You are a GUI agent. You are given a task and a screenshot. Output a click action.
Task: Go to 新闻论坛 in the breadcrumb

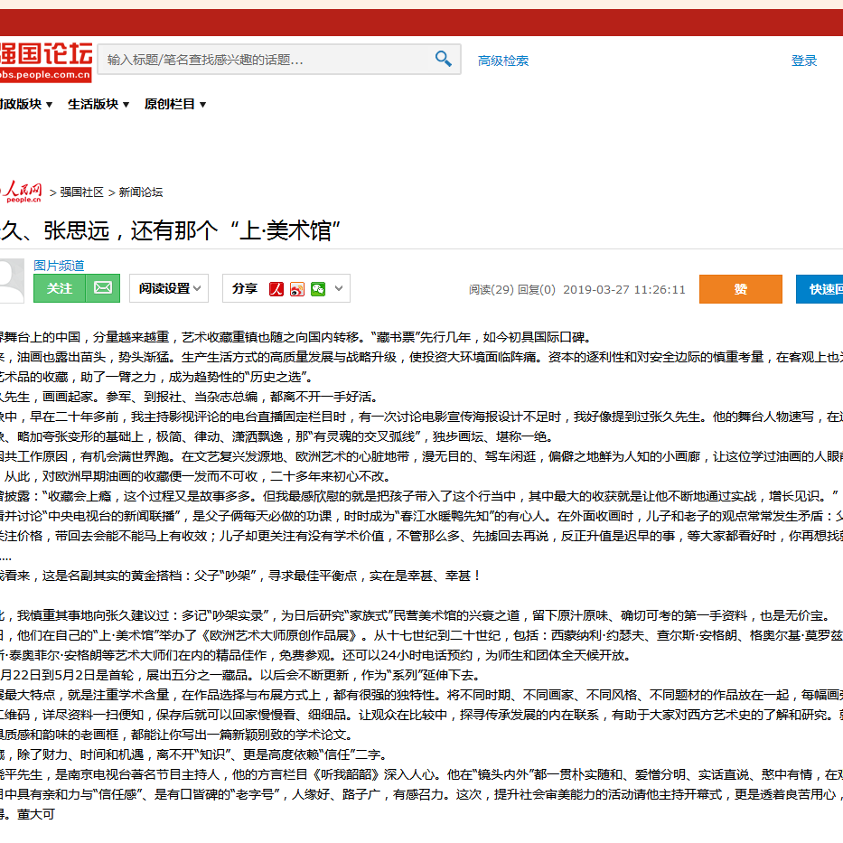click(x=140, y=192)
